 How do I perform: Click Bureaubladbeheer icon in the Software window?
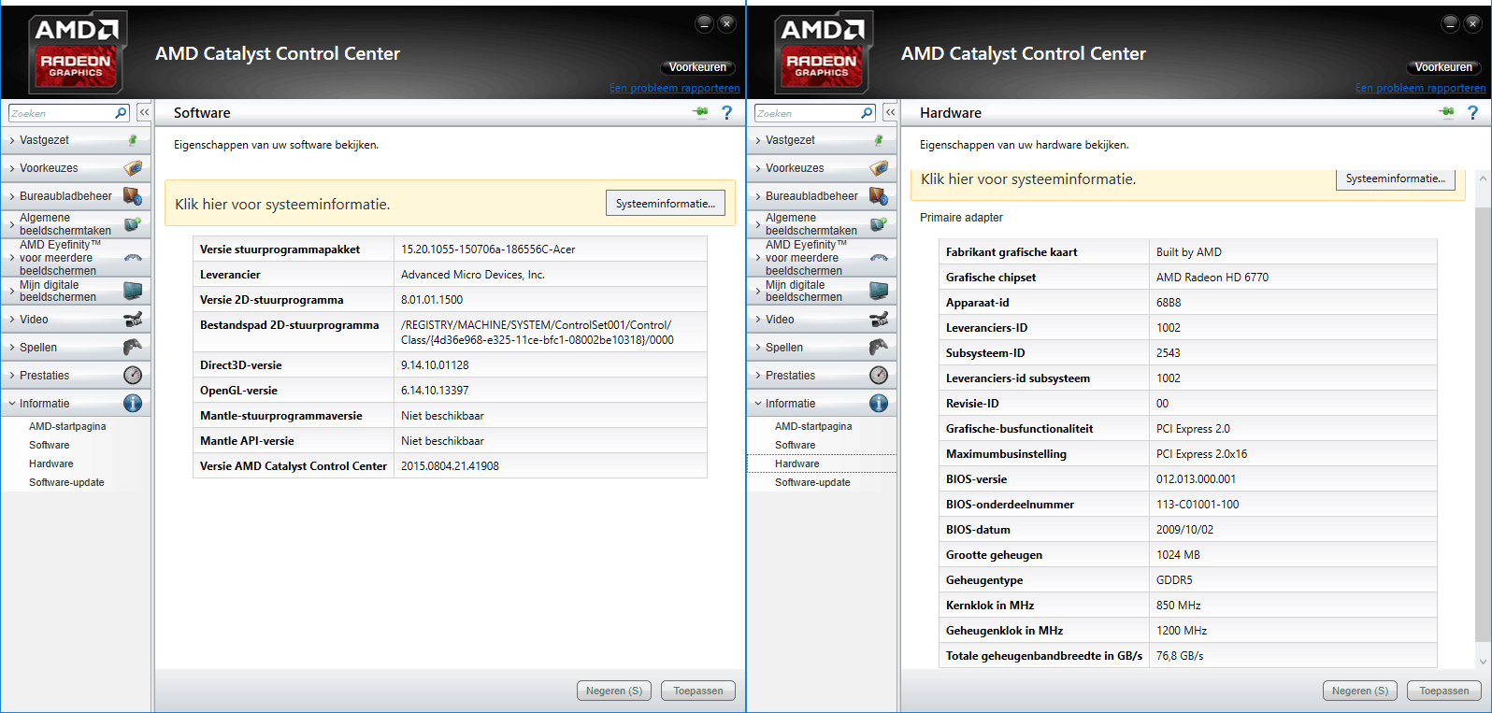click(133, 196)
